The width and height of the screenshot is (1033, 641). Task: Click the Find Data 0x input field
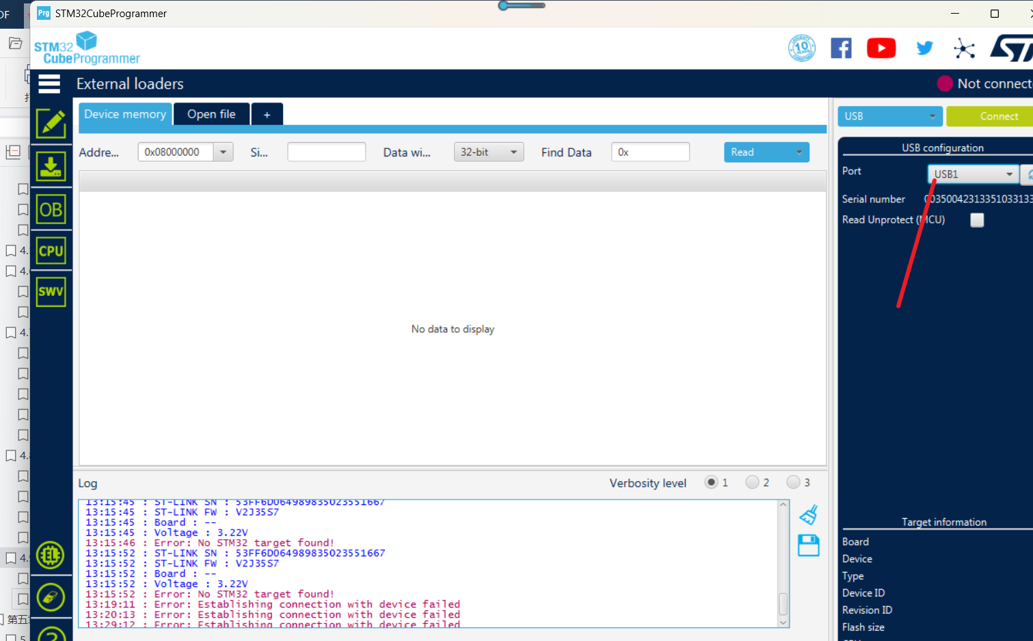click(x=650, y=152)
